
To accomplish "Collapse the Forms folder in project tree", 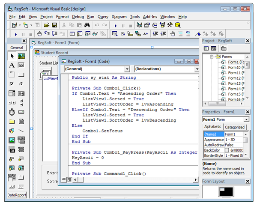I will 211,57.
